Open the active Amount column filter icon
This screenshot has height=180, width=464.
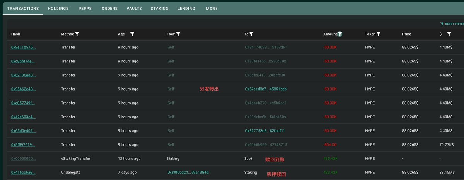point(340,34)
